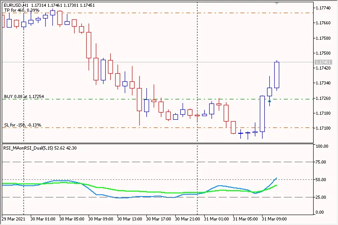The width and height of the screenshot is (338, 225).
Task: Click the 100.00 indicator scale value
Action: (x=322, y=146)
